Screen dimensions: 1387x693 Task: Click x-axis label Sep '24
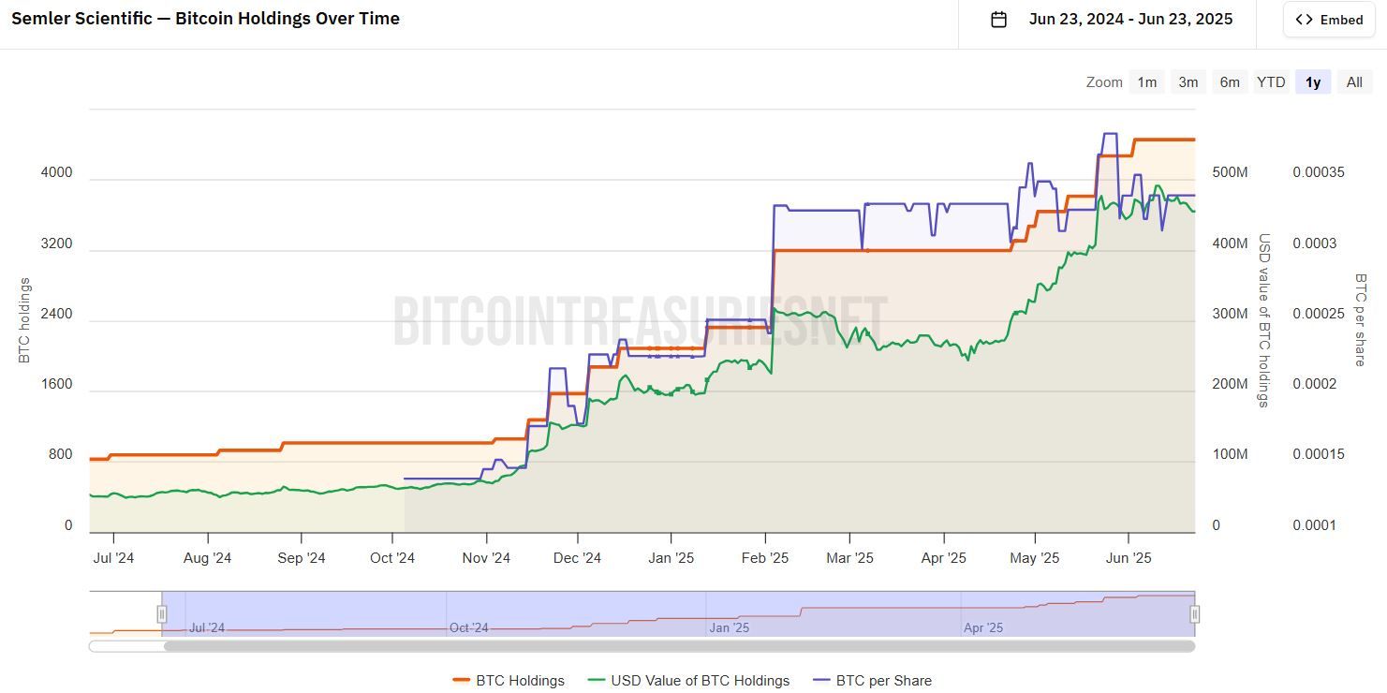pos(302,558)
